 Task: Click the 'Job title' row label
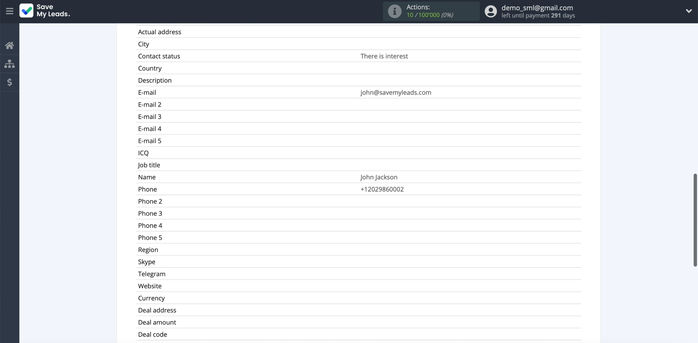(x=149, y=165)
